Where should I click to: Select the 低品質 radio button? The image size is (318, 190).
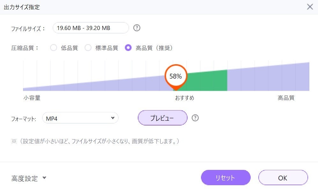(54, 48)
